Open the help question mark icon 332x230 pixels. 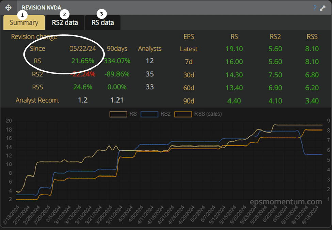315,8
